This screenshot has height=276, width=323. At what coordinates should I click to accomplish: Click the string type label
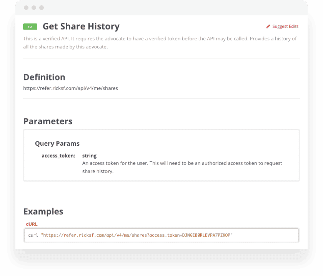(89, 156)
